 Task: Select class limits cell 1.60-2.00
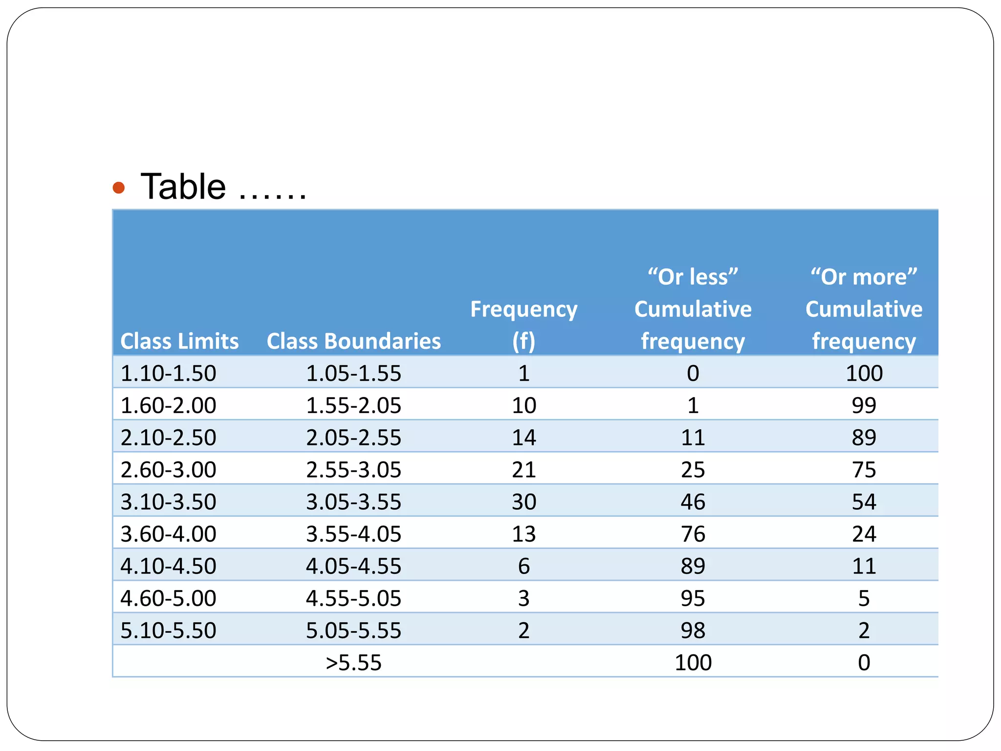pos(168,406)
